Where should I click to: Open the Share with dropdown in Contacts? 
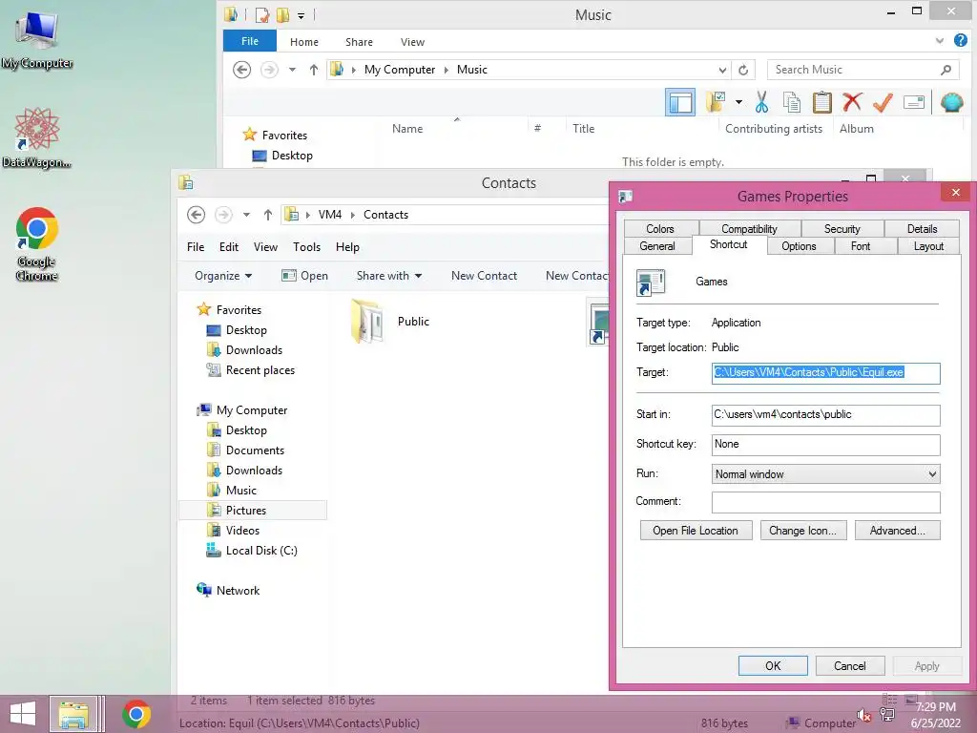click(389, 276)
